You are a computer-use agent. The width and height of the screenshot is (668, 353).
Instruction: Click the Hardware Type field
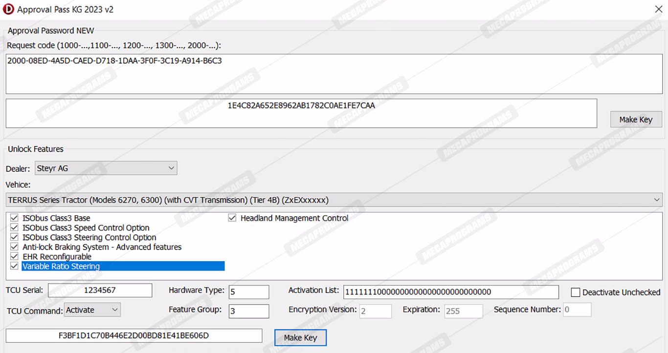tap(248, 292)
